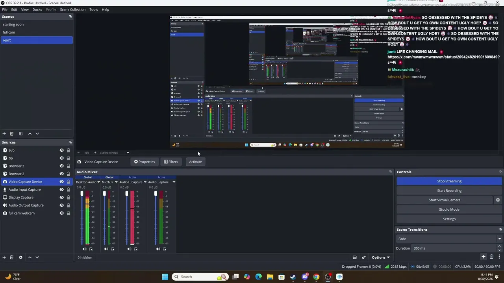Zoom in the preview with the plus icon
Screen dimensions: 504x283
click(x=95, y=153)
